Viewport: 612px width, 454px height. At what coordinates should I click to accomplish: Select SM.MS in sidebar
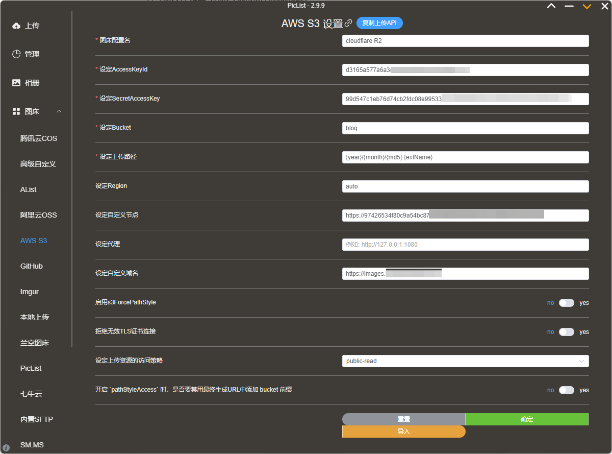(x=32, y=445)
